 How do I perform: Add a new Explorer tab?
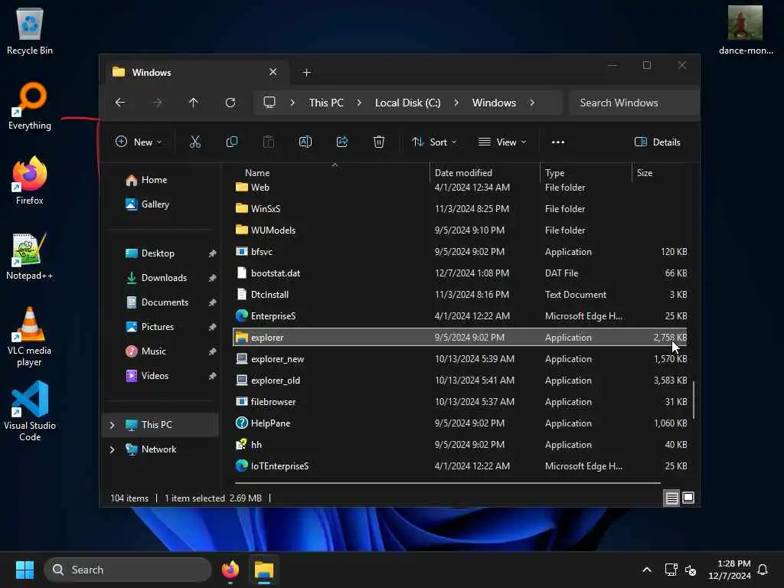306,73
